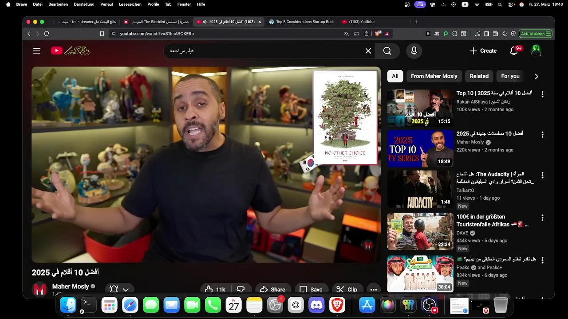
Task: Open the Maher Mosly channel name link
Action: 71,287
